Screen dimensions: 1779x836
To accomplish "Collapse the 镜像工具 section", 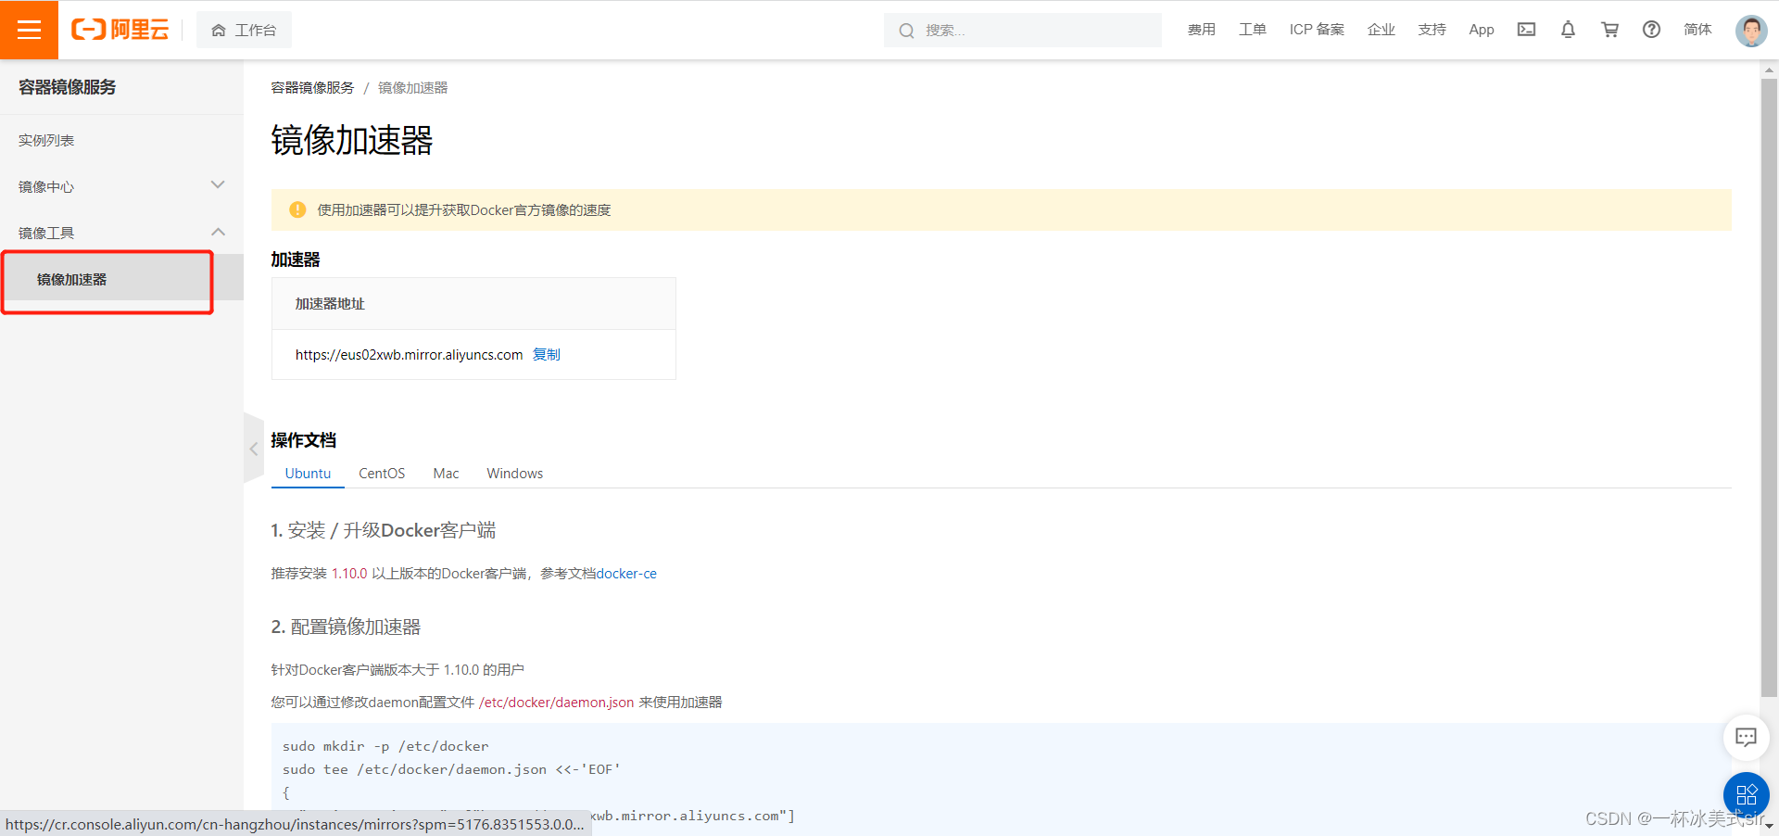I will (121, 233).
